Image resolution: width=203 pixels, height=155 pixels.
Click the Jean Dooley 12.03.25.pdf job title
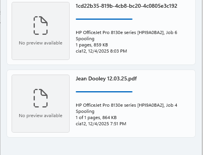coord(106,79)
